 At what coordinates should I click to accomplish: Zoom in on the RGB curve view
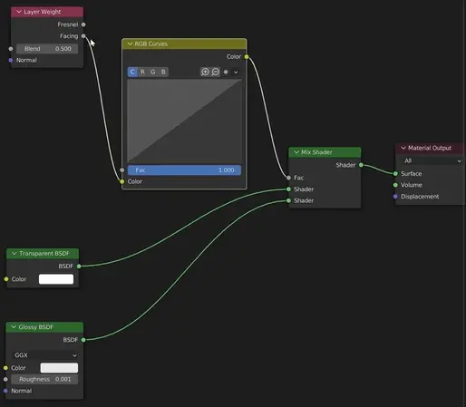(x=205, y=72)
